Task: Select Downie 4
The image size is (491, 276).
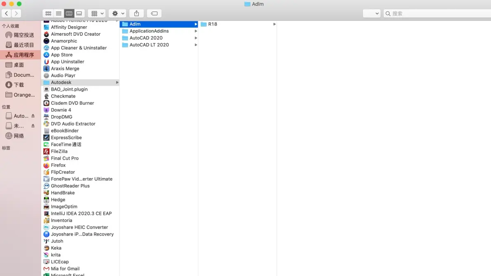Action: (80, 110)
